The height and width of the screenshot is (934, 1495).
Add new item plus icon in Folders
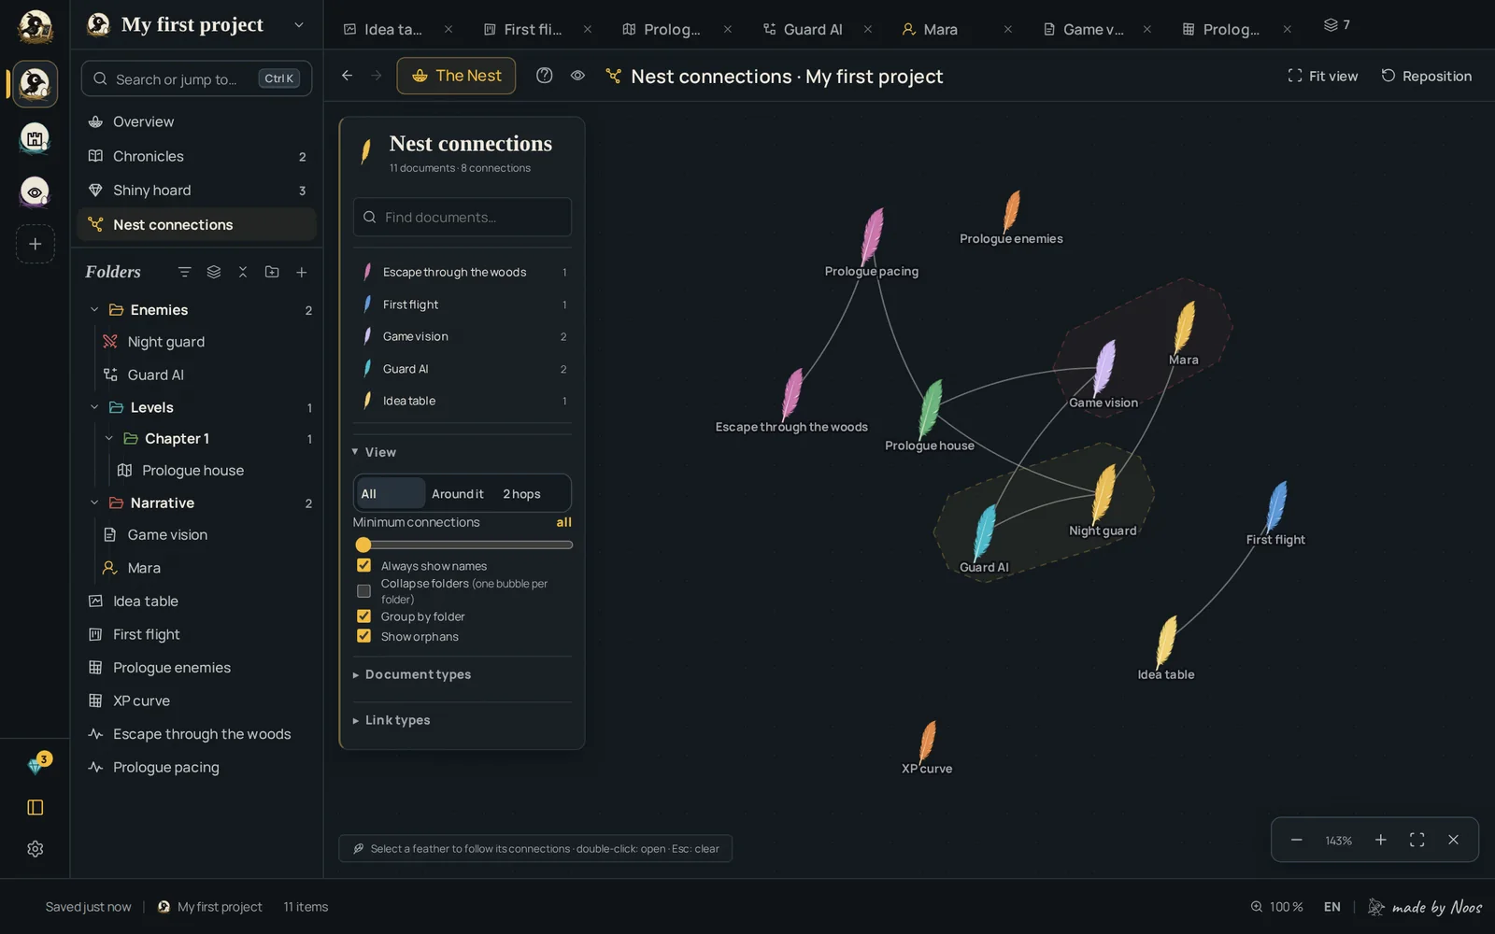pyautogui.click(x=302, y=272)
